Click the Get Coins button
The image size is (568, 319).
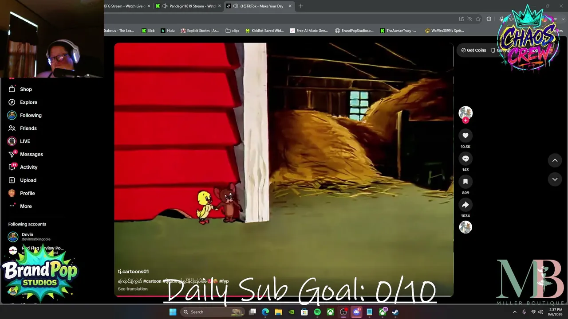pyautogui.click(x=473, y=50)
